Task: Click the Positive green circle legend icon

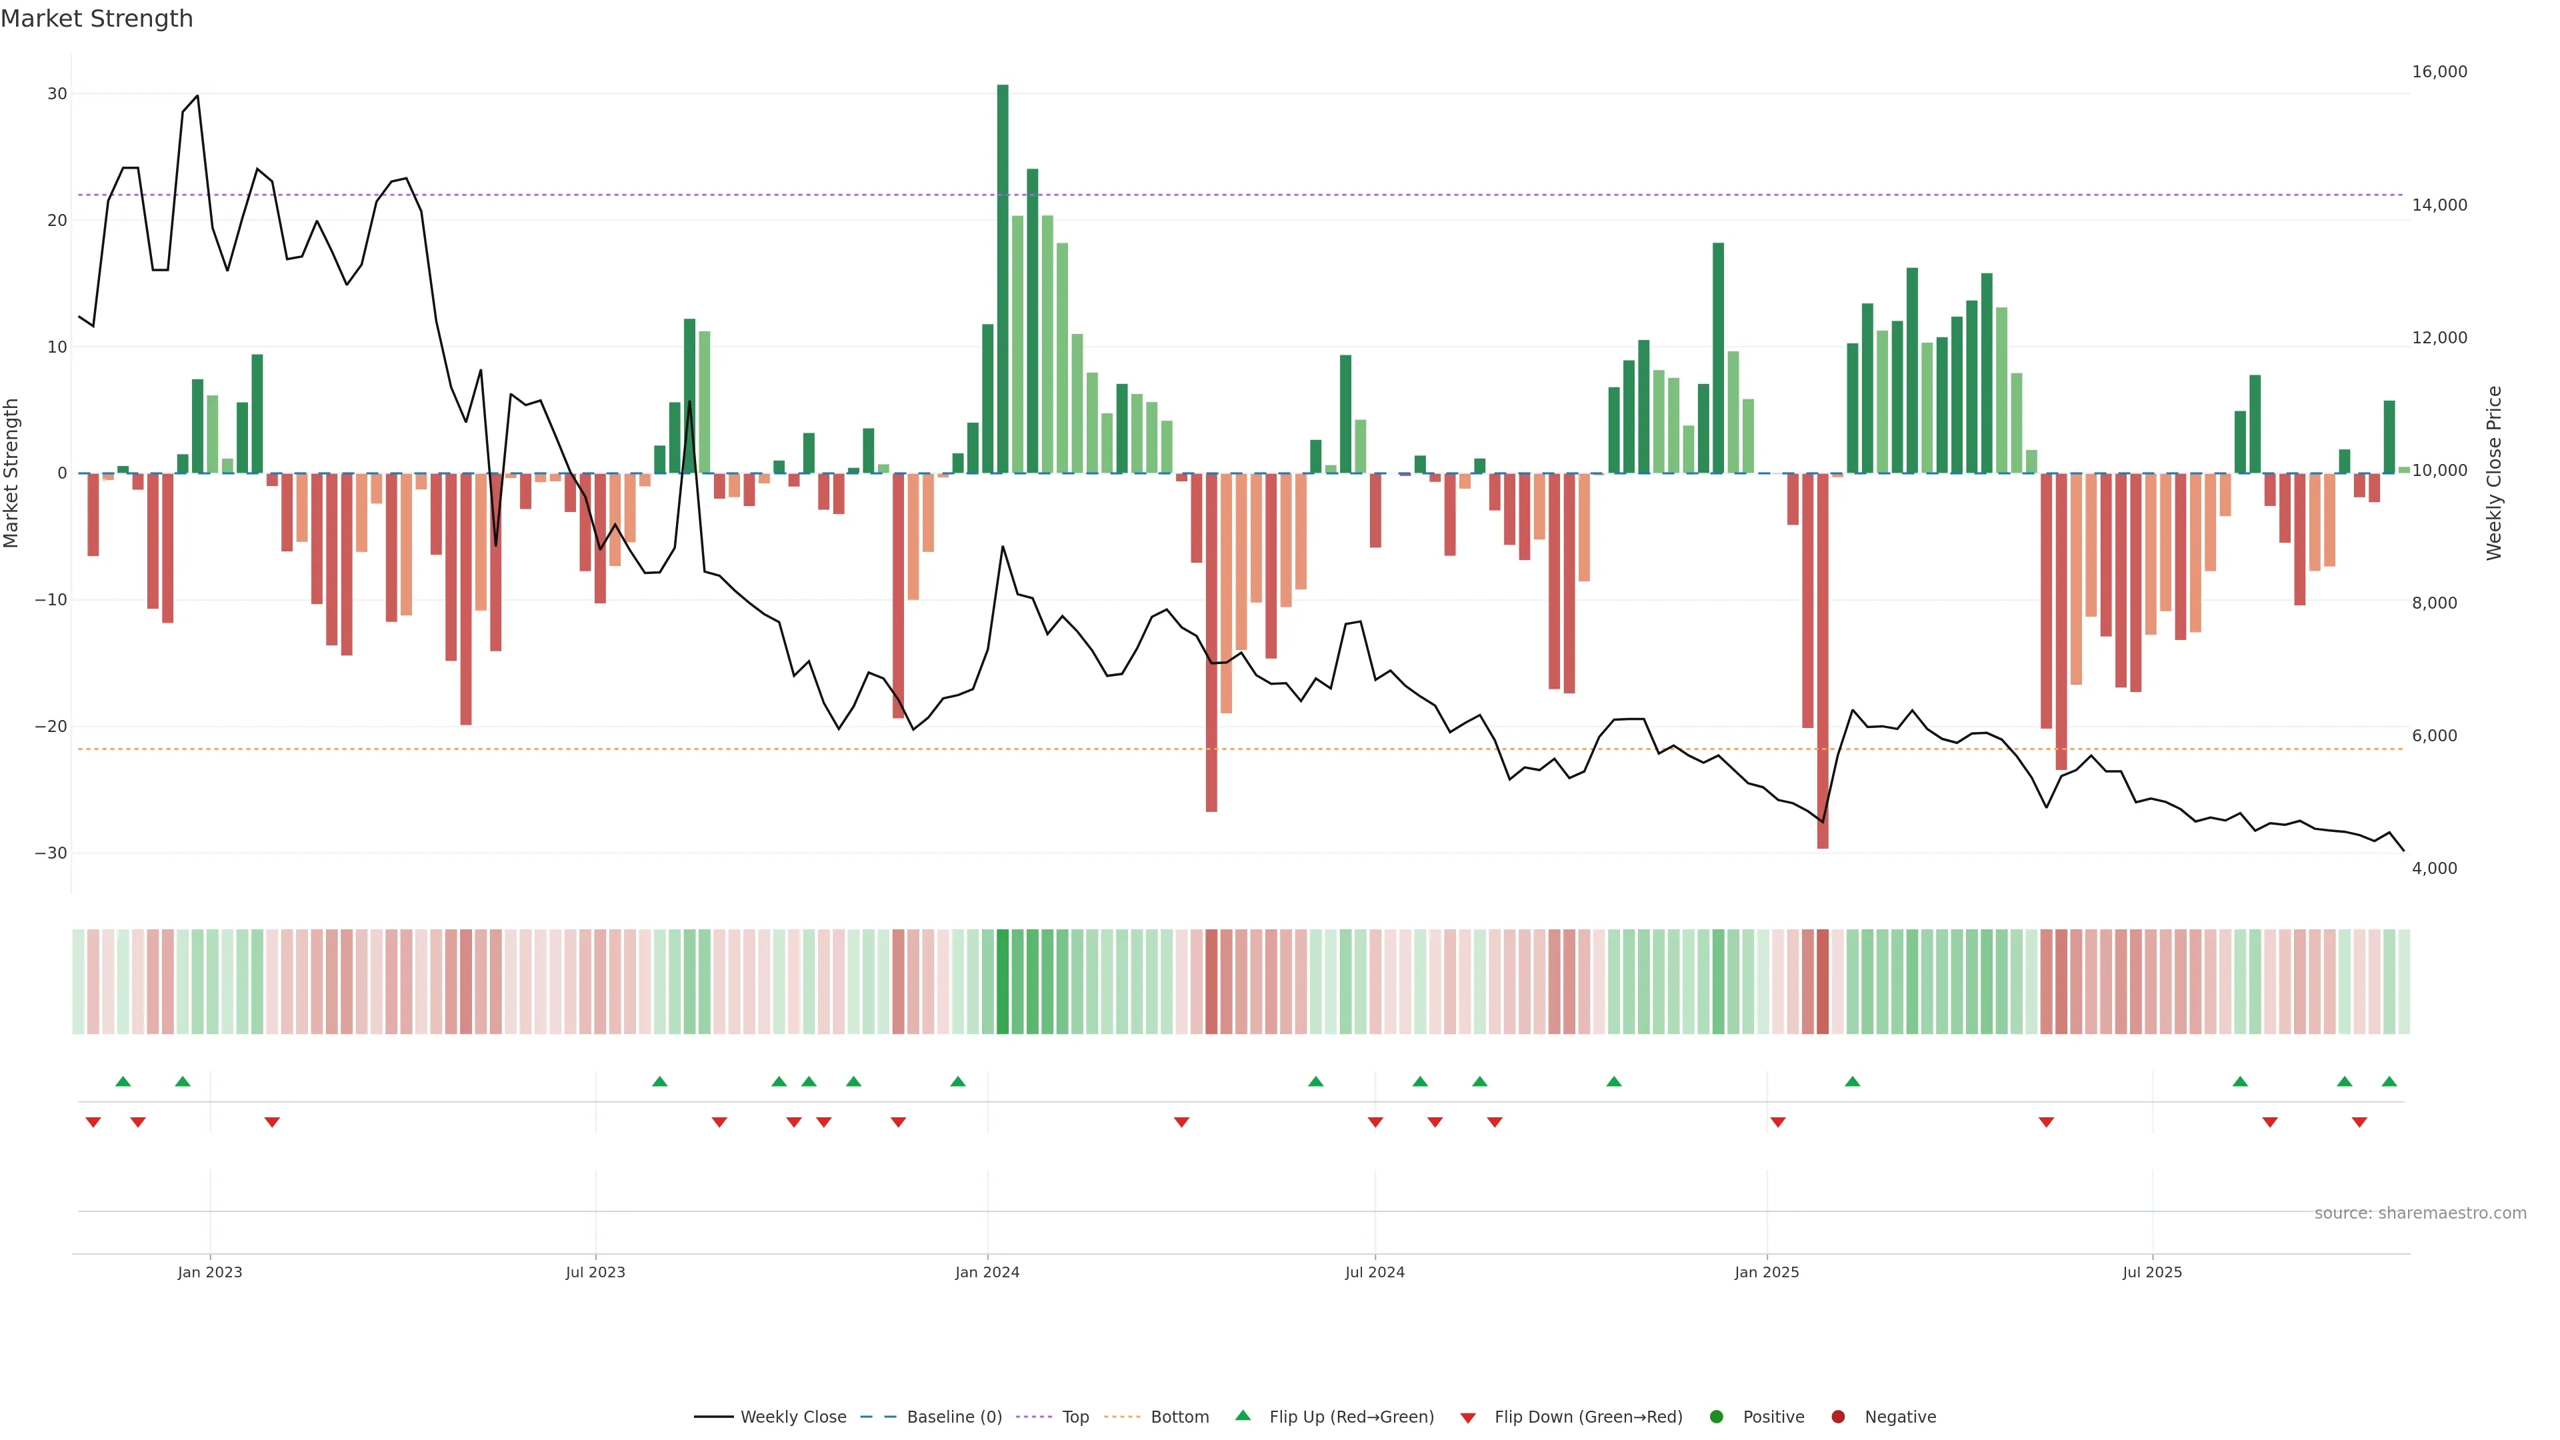Action: click(1716, 1416)
